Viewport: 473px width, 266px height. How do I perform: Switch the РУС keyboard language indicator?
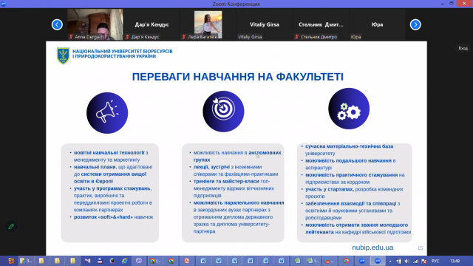[x=435, y=261]
